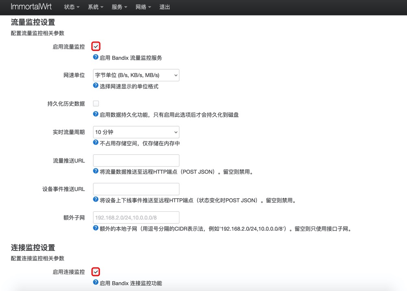Click help icon beside 启用数据持久化功能 hint
This screenshot has width=407, height=291.
pyautogui.click(x=96, y=114)
